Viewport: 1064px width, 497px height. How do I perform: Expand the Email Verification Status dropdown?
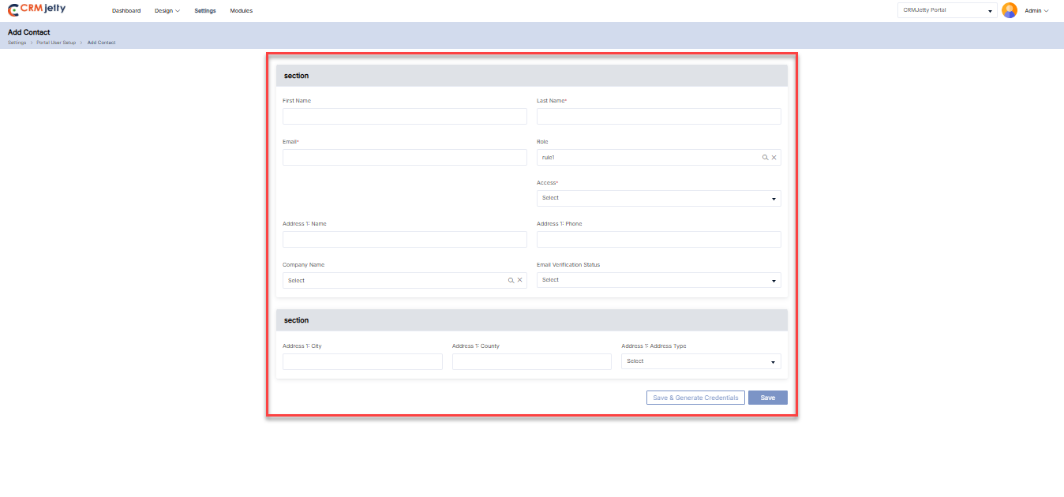click(658, 281)
